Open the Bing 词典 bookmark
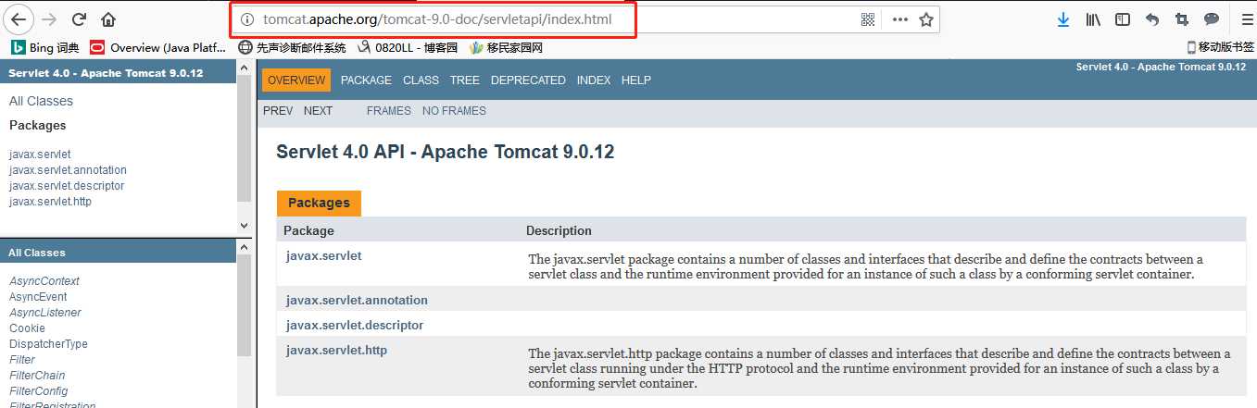Screen dimensions: 1257x408 tap(45, 47)
